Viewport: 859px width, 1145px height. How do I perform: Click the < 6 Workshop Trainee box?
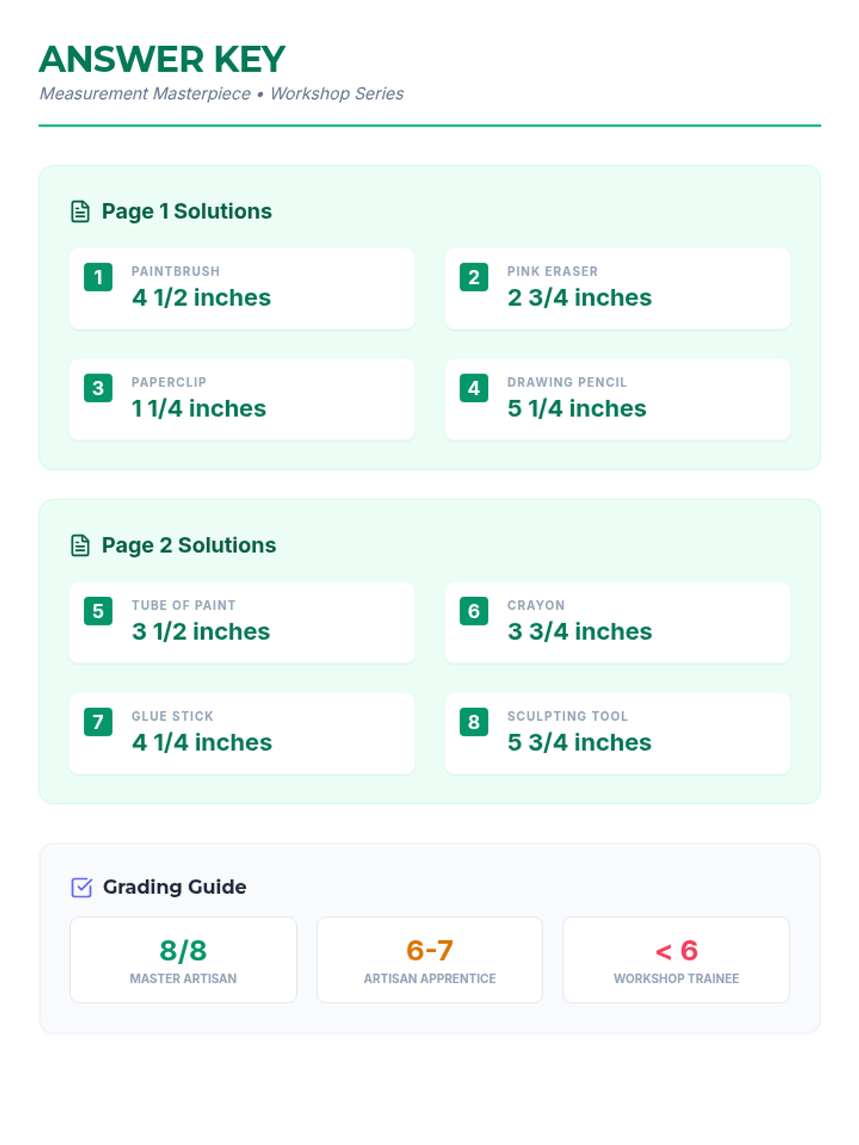676,960
